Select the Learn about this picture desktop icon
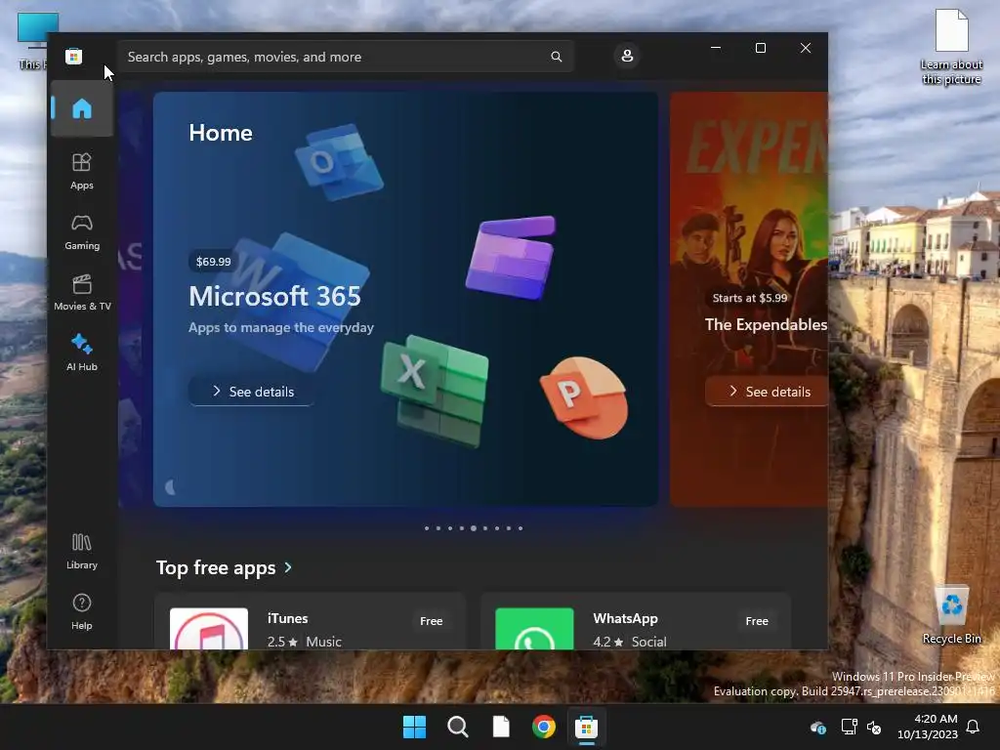This screenshot has width=1000, height=750. [951, 48]
